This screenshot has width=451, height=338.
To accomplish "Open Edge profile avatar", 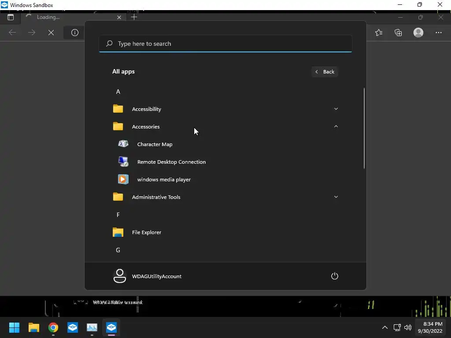I will (418, 33).
